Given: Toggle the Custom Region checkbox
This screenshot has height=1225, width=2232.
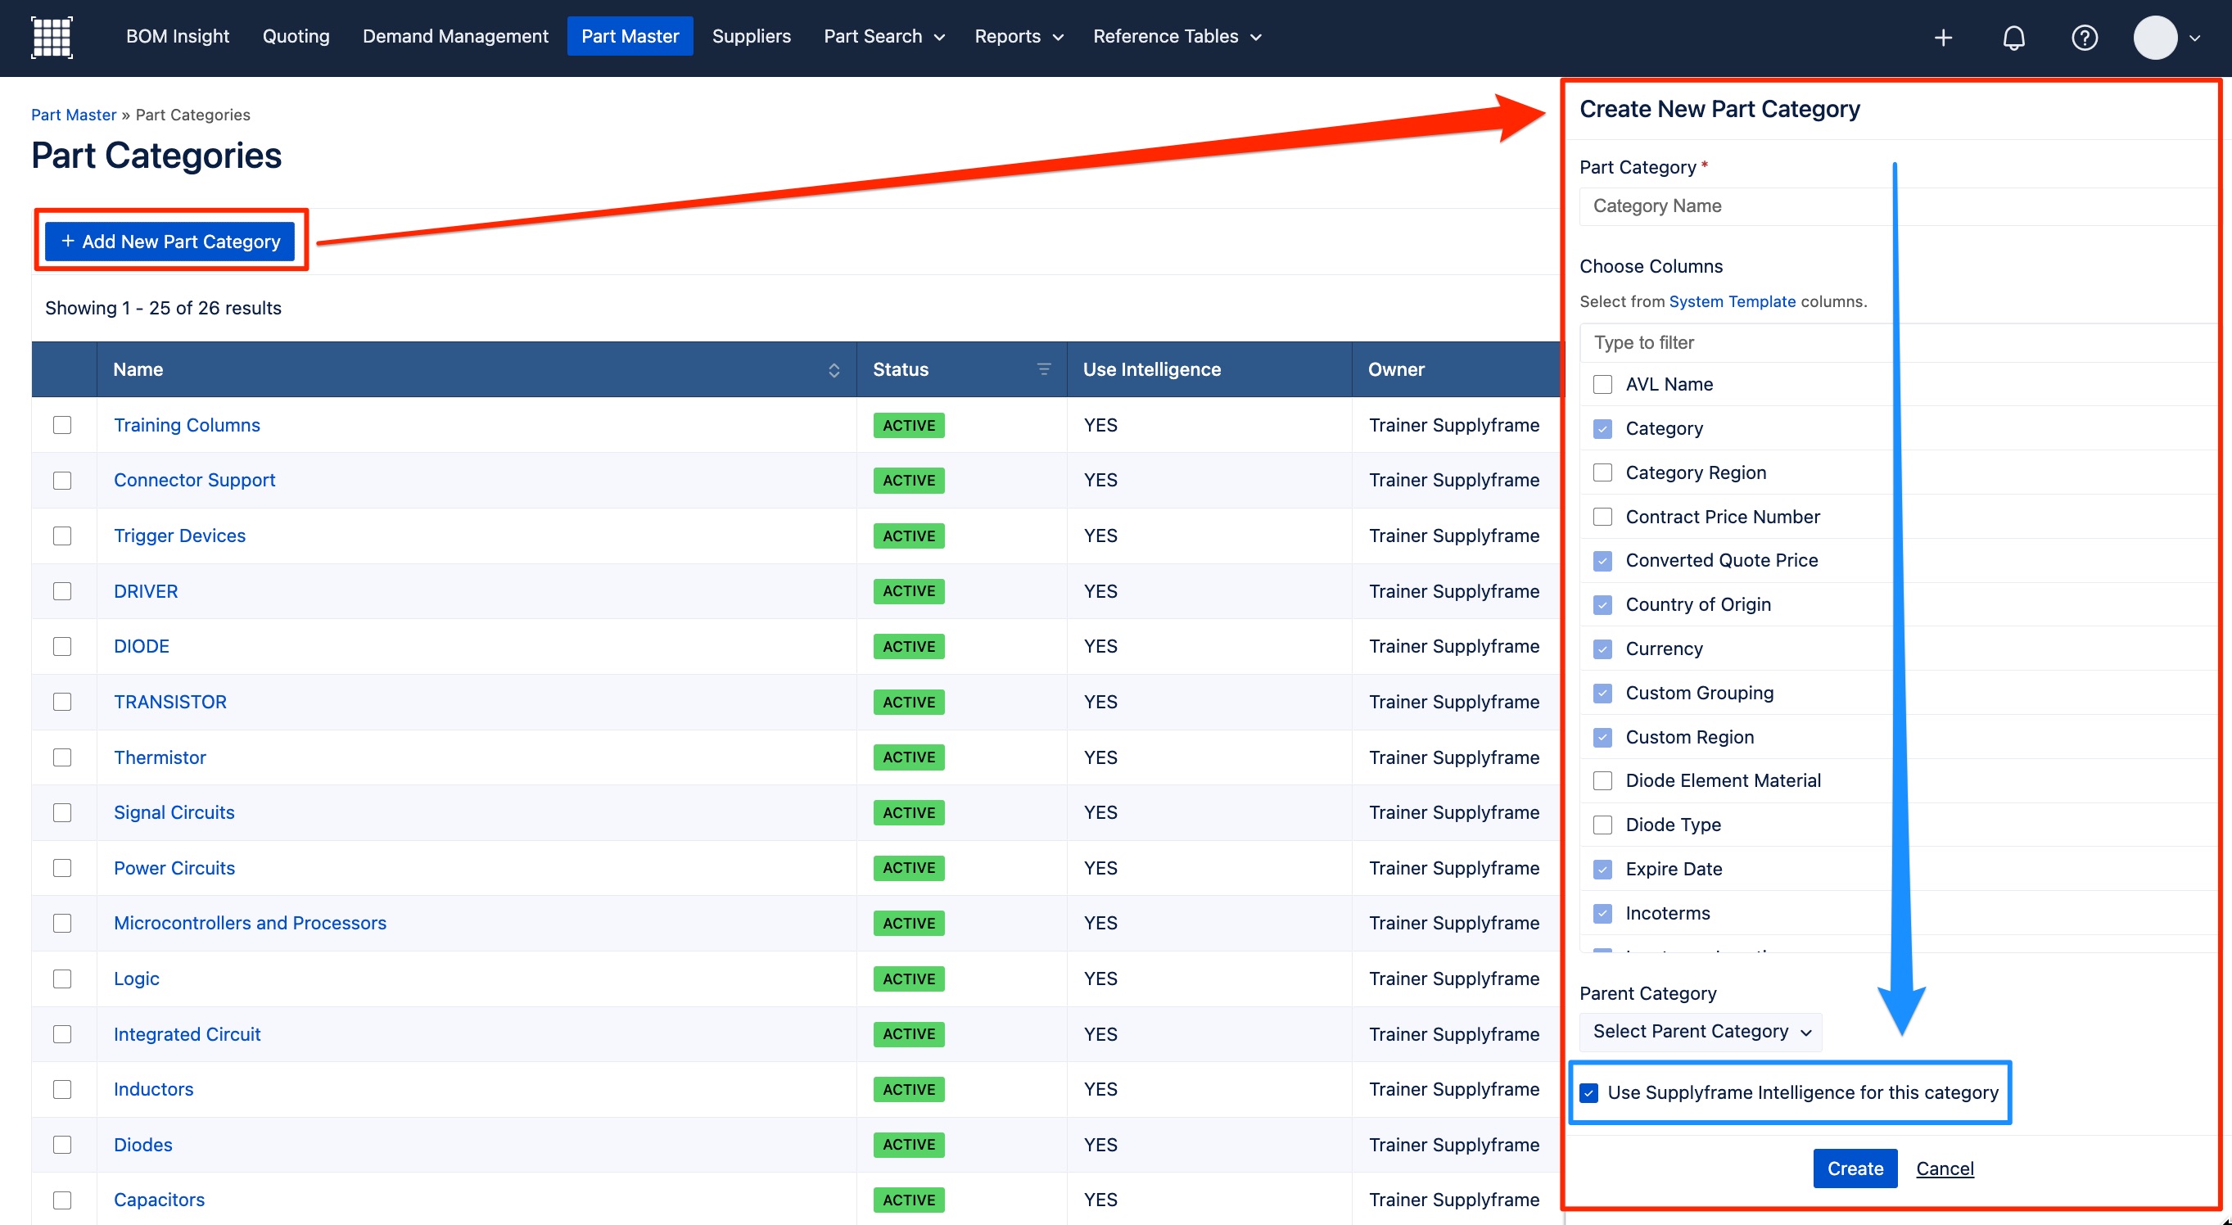Looking at the screenshot, I should point(1602,737).
